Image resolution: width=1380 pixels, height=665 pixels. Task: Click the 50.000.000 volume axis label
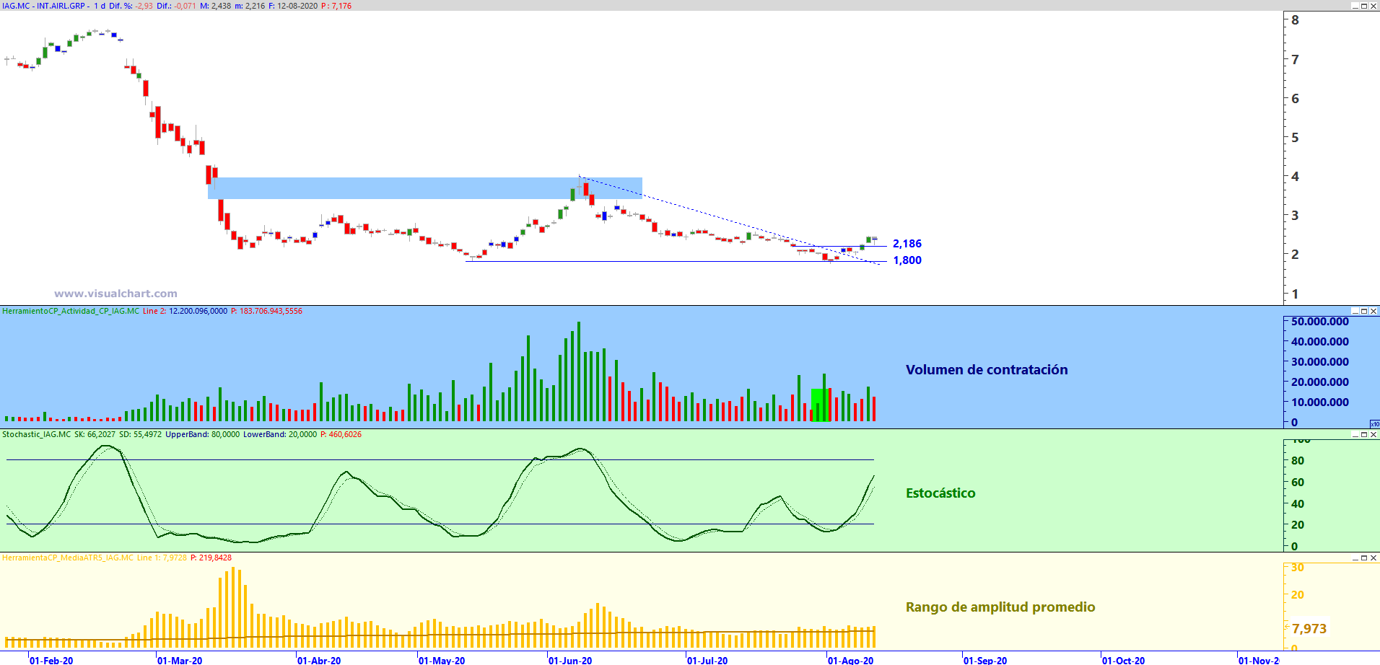(1320, 322)
